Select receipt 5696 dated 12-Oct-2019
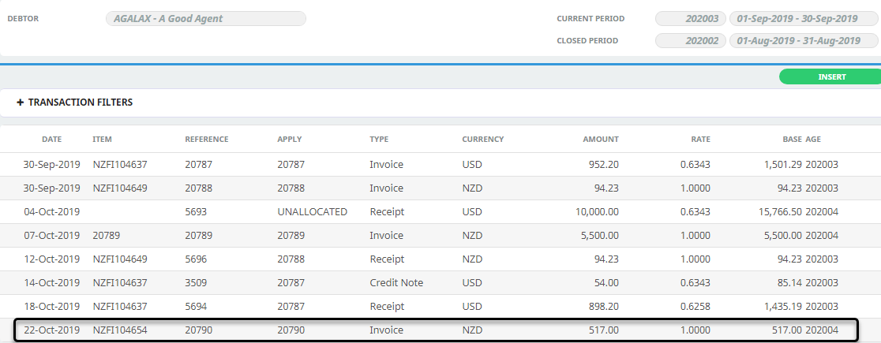Screen dimensions: 881x343 pyautogui.click(x=440, y=259)
